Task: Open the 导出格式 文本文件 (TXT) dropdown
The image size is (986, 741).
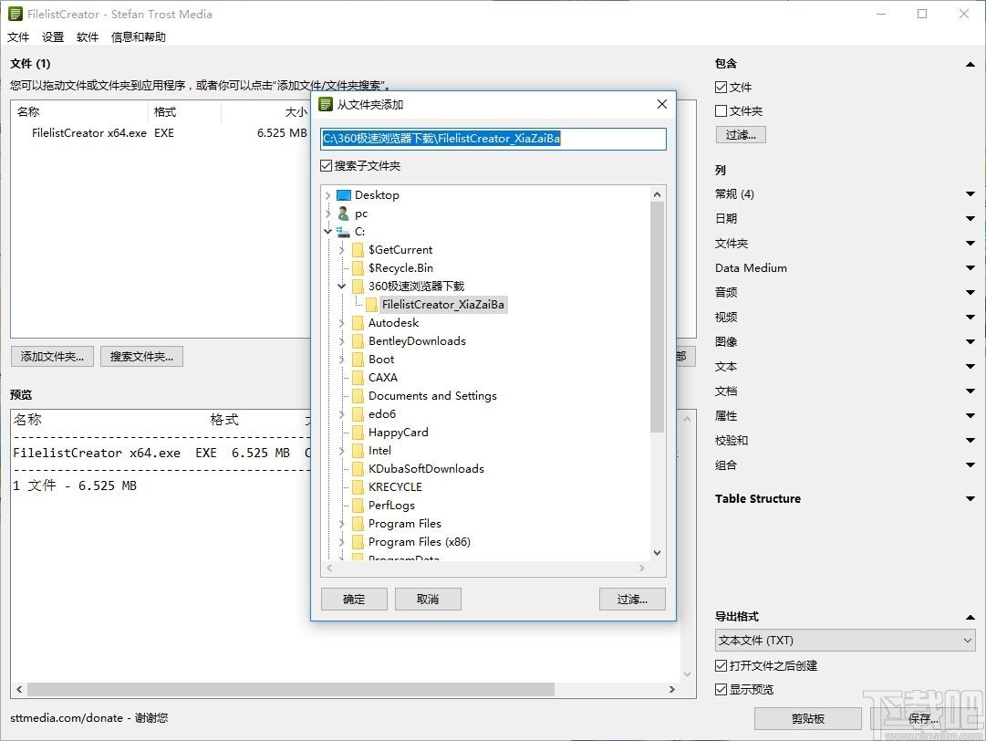Action: (x=846, y=641)
